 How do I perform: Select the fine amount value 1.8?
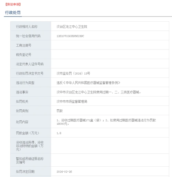59,133
